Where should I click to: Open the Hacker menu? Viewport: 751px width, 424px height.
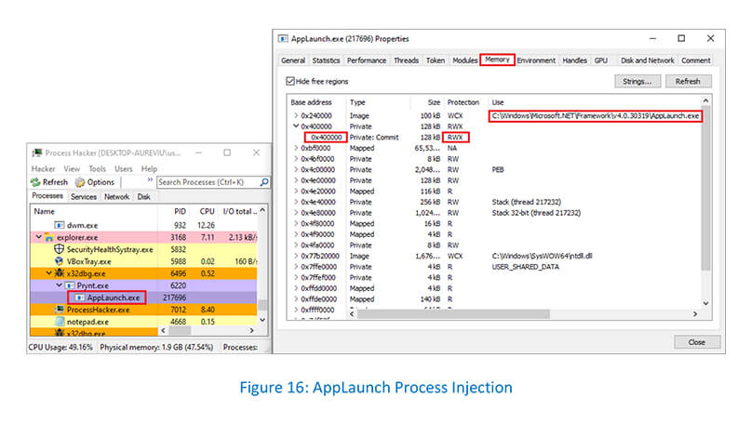(x=43, y=169)
